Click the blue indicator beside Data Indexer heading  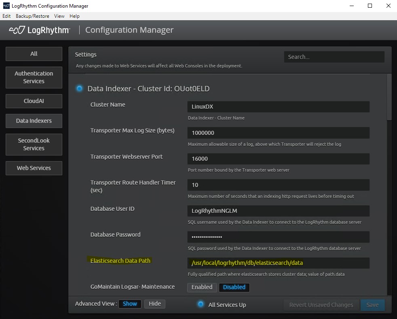point(79,88)
